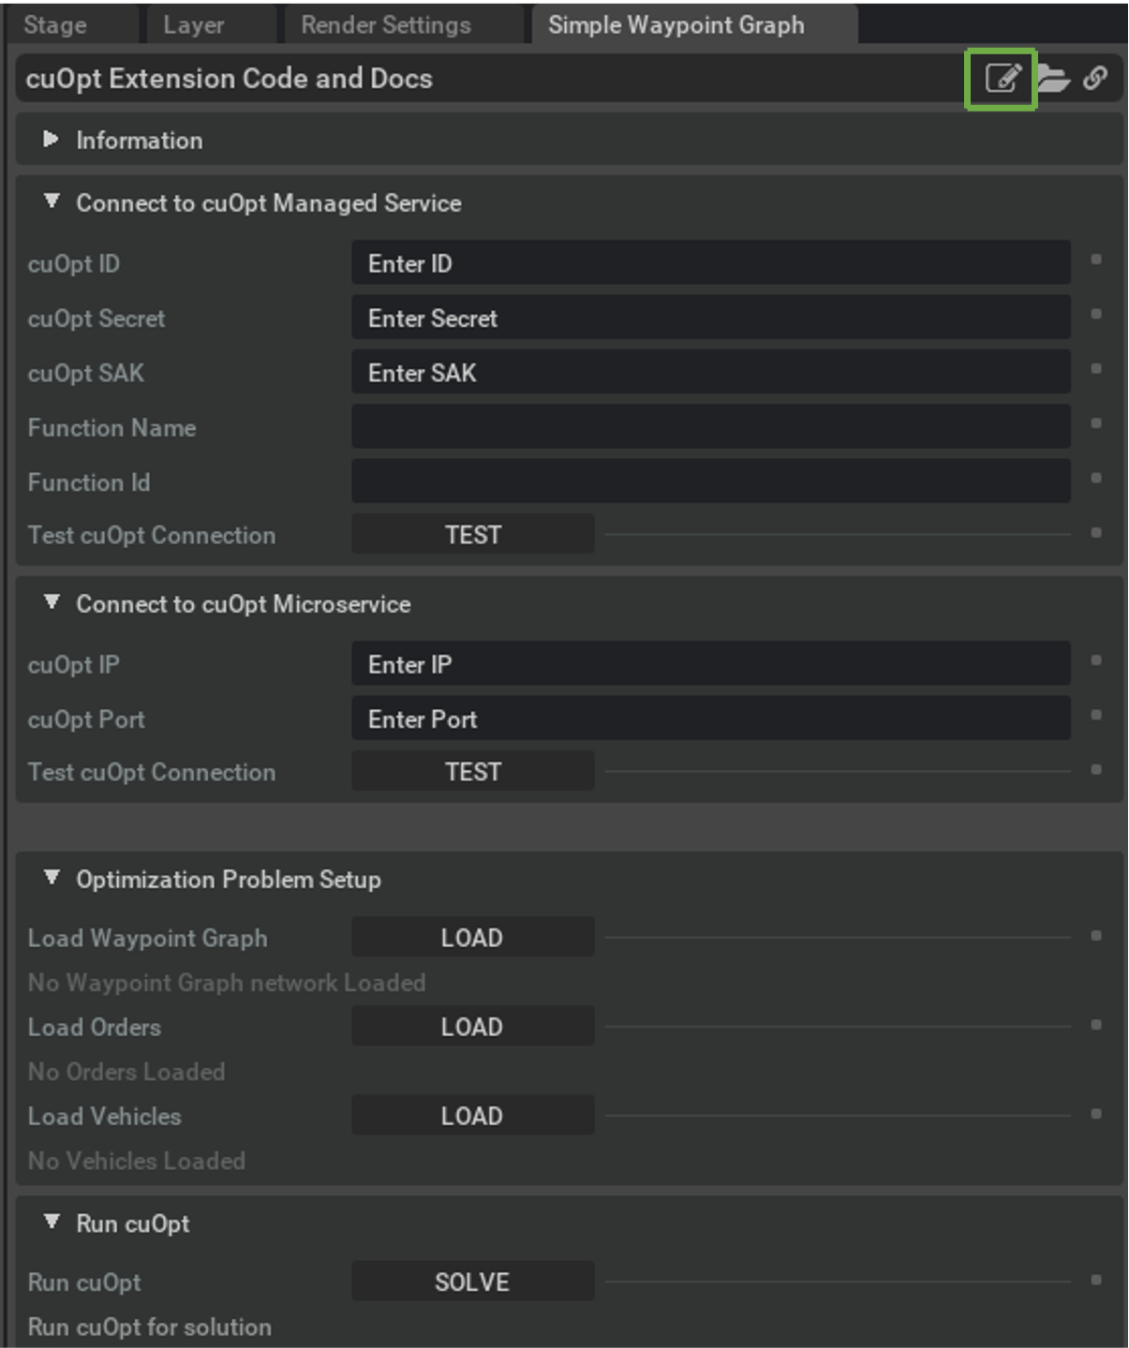Switch to the Stage tab

(55, 25)
